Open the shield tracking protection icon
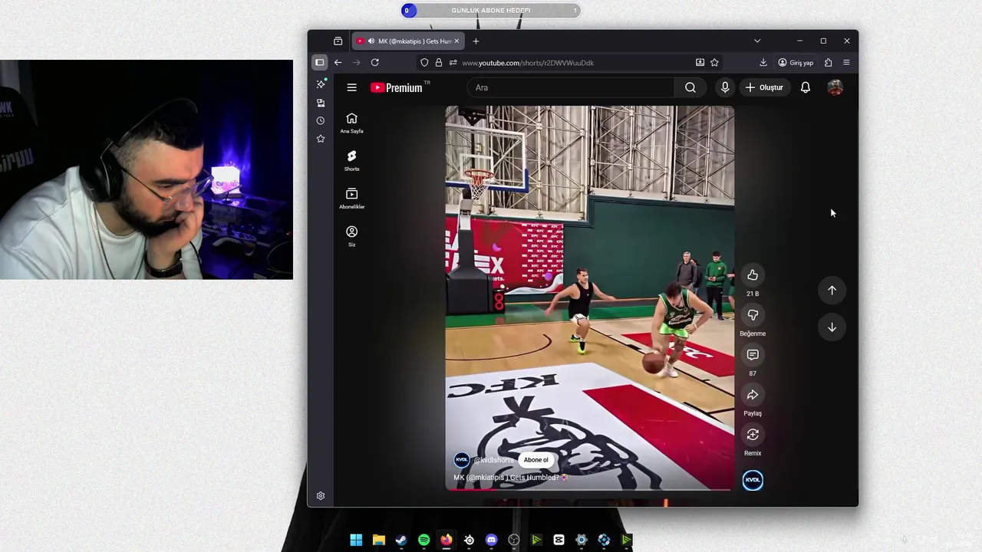Viewport: 982px width, 552px height. tap(424, 63)
